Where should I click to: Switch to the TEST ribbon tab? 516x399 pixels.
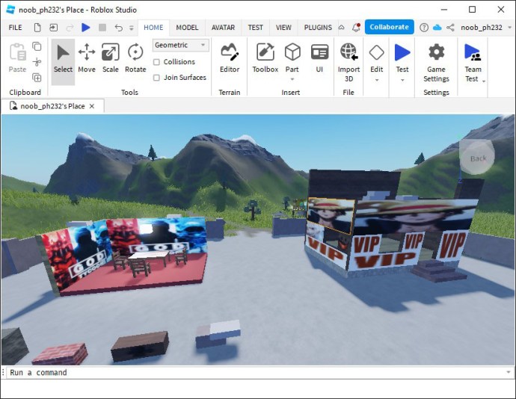(x=255, y=28)
